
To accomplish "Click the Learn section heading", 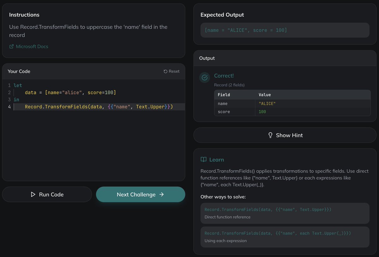I will coord(217,160).
